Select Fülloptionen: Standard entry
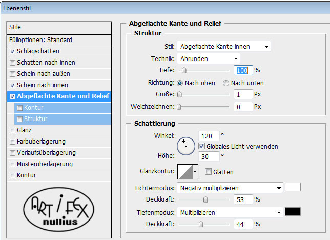330x240 pixels. point(59,40)
